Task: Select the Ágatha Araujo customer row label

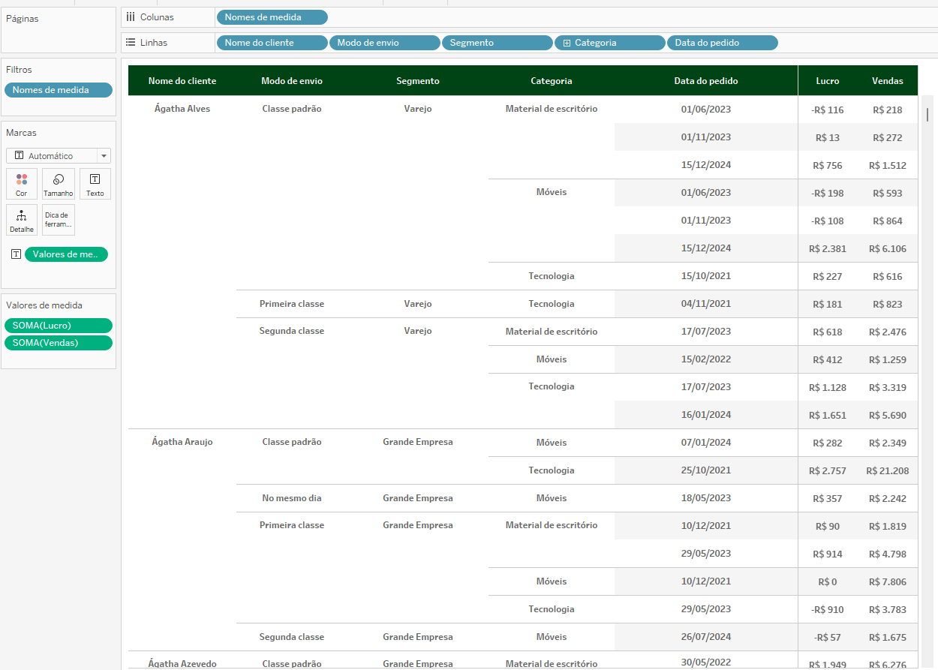Action: click(182, 442)
